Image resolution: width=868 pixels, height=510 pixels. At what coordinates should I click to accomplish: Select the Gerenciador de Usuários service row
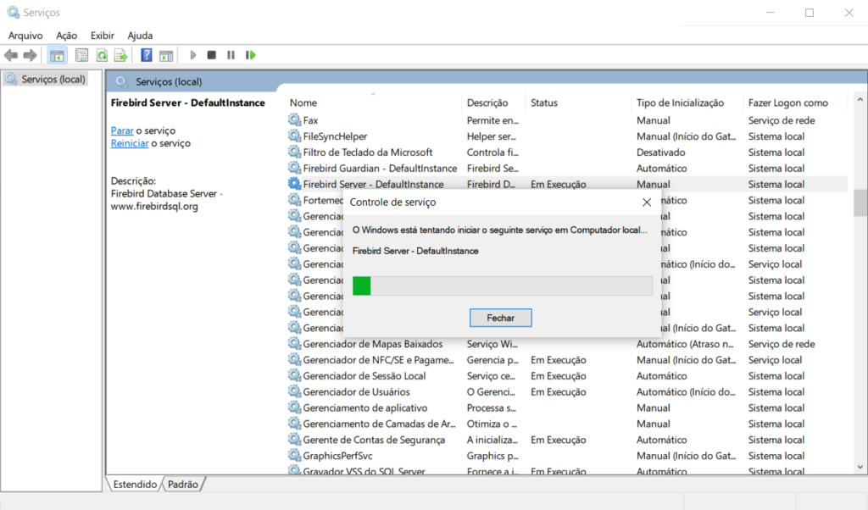click(356, 392)
